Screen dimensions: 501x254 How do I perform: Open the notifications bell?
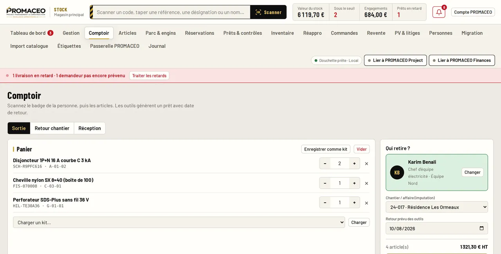click(x=439, y=12)
